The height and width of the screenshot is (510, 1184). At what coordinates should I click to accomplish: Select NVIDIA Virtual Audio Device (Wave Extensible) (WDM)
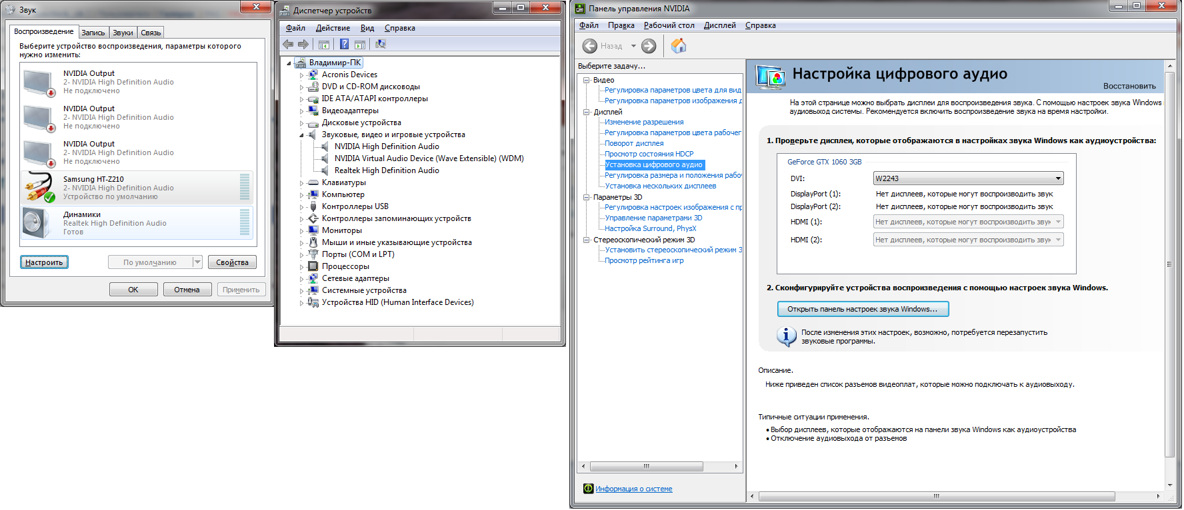coord(429,158)
